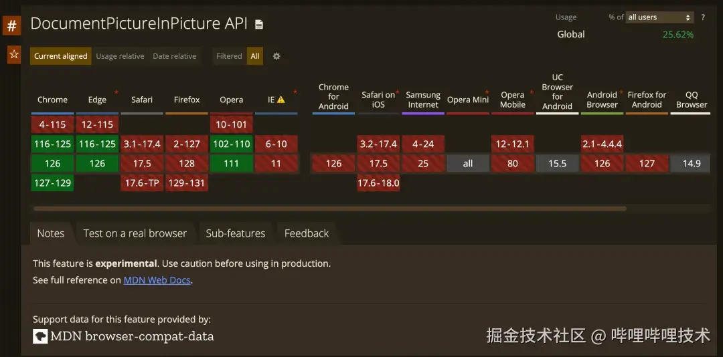Switch to Usage relative view
Screen dimensions: 723x357
tap(120, 56)
